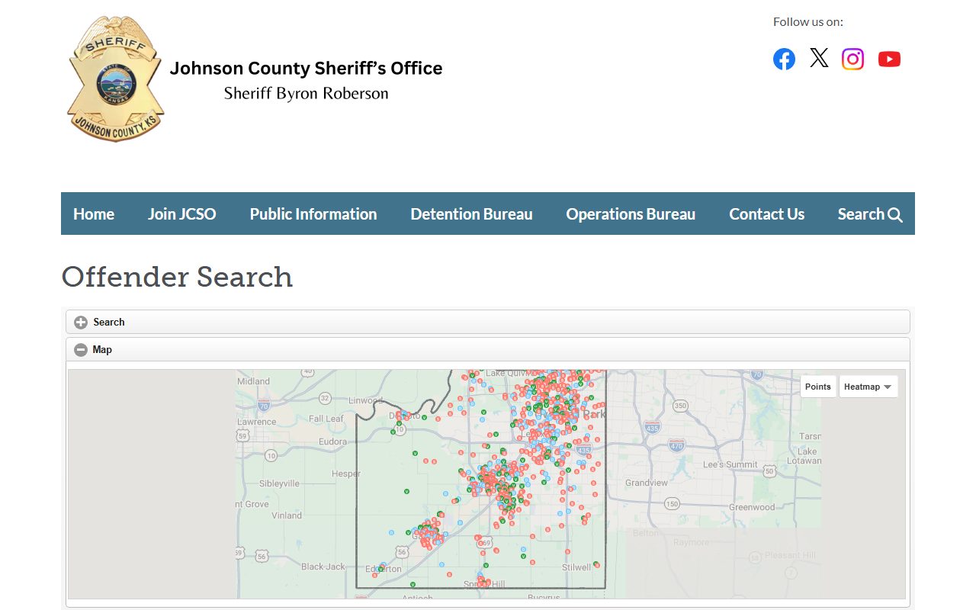Click the Vinland label on the map
Screen dimensions: 976x610
(287, 515)
